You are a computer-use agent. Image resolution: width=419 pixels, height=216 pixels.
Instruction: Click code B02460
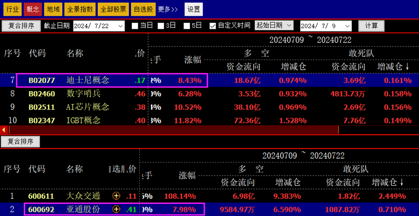42,94
